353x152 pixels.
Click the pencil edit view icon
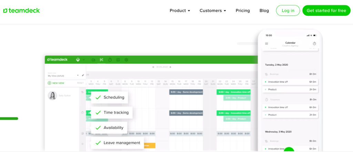pyautogui.click(x=83, y=75)
